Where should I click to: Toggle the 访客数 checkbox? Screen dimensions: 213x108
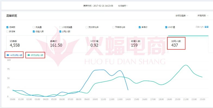[x=7, y=27]
